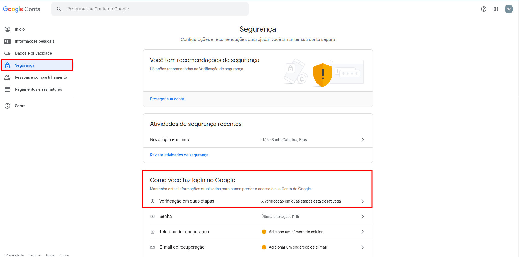Open the account avatar in top corner

[509, 9]
